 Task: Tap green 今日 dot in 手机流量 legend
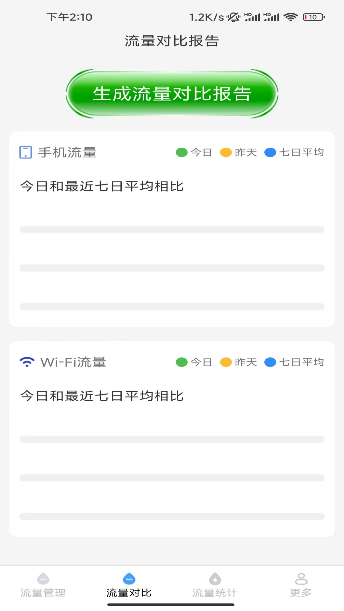pyautogui.click(x=182, y=152)
